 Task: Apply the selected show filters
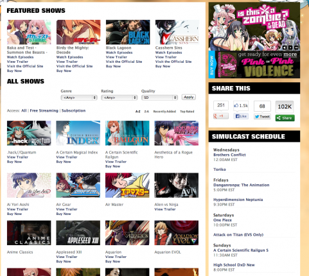point(189,97)
